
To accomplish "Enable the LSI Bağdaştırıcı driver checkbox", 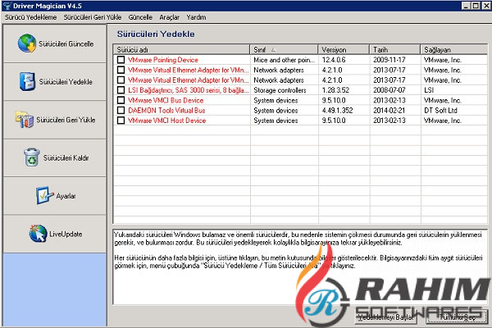I will point(121,90).
